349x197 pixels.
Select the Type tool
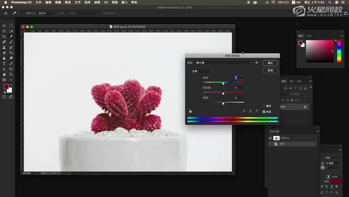[4, 64]
